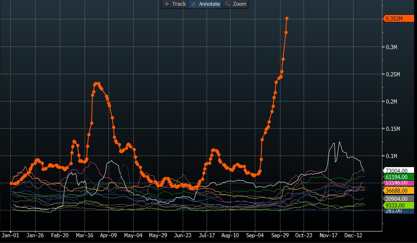The height and width of the screenshot is (243, 417).
Task: Choose the Jun-23 date label
Action: [x=183, y=235]
